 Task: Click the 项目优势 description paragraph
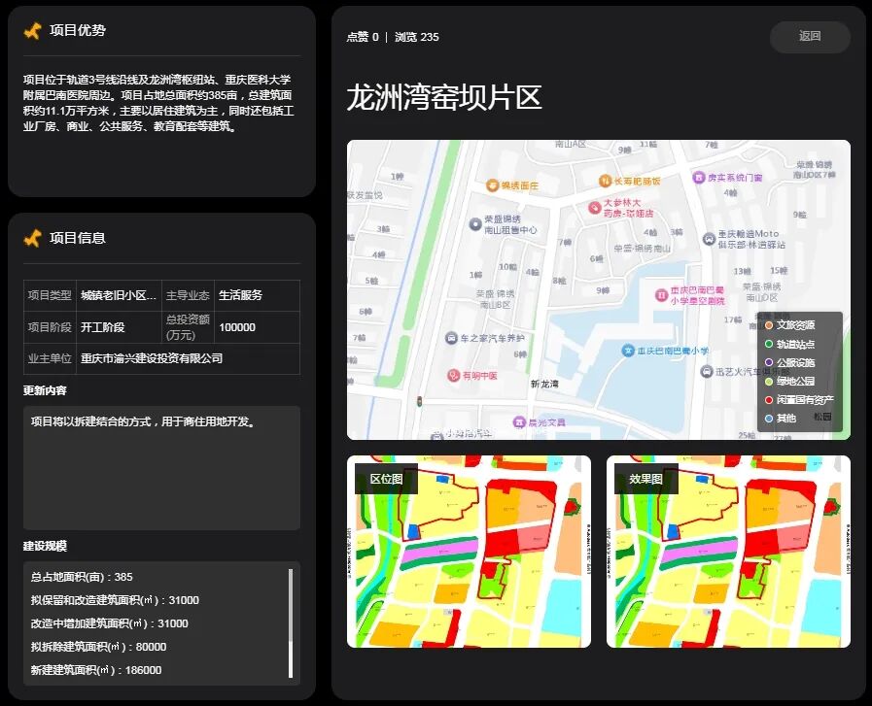(158, 103)
